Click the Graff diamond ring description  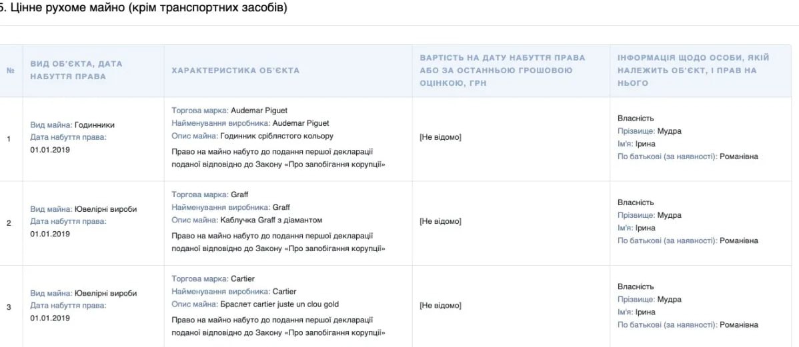271,220
